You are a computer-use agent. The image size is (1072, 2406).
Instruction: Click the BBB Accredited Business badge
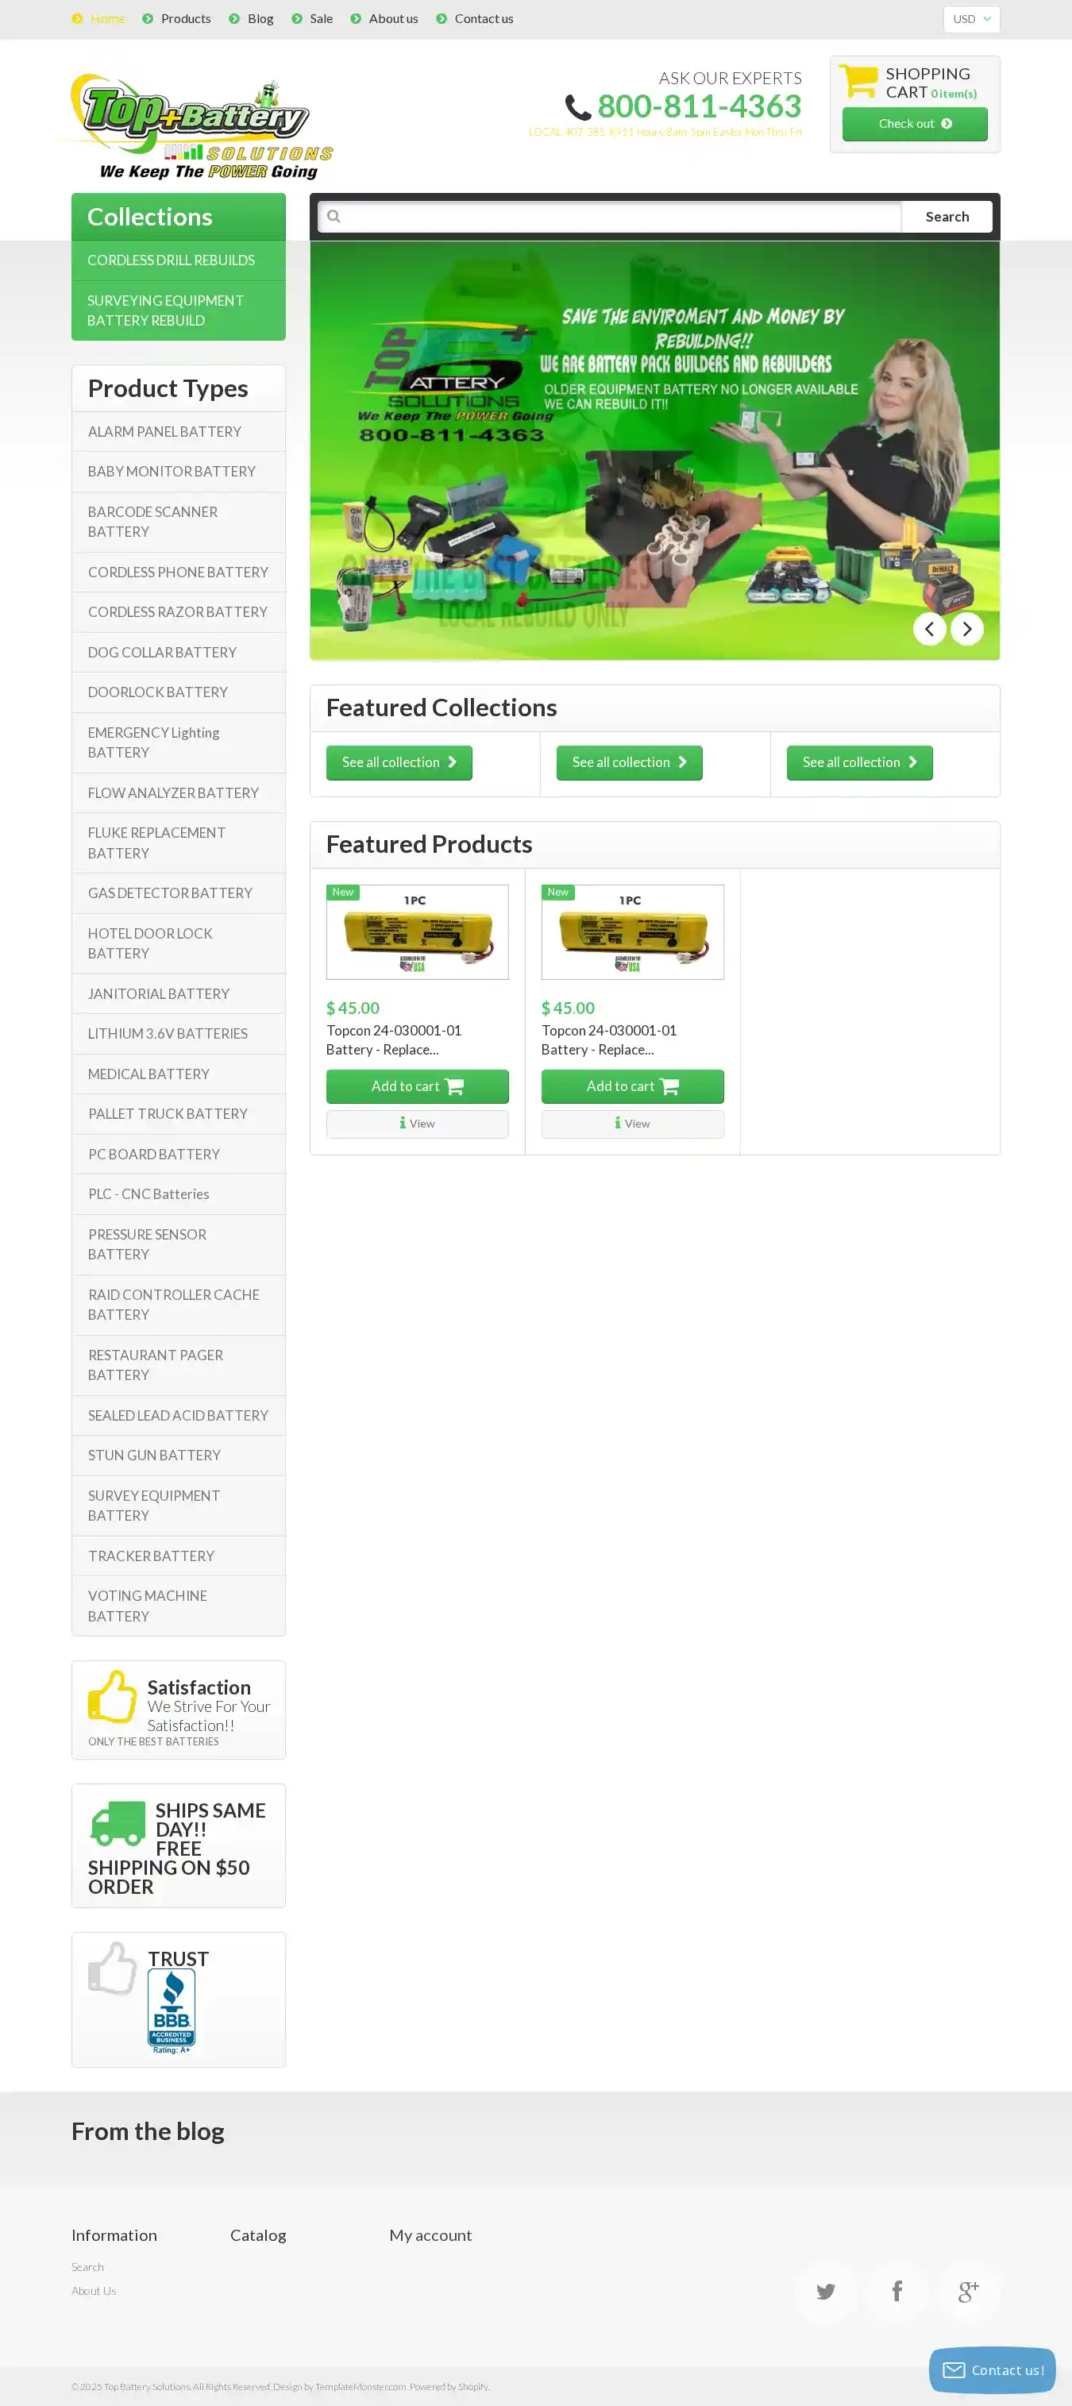pyautogui.click(x=172, y=2011)
